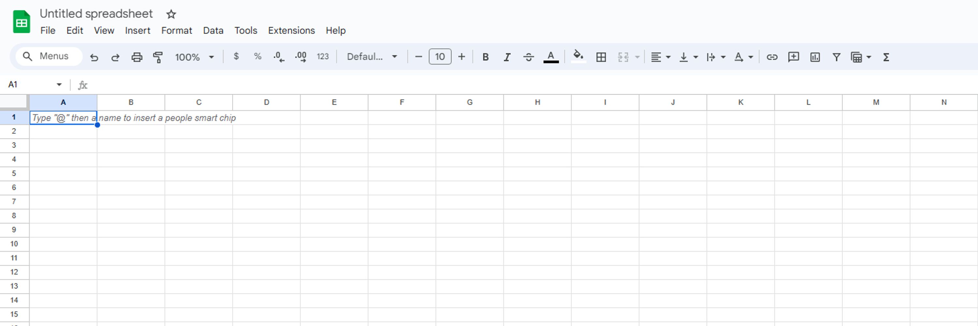Screen dimensions: 978x326
Task: Decrease decimal places icon
Action: click(x=279, y=56)
